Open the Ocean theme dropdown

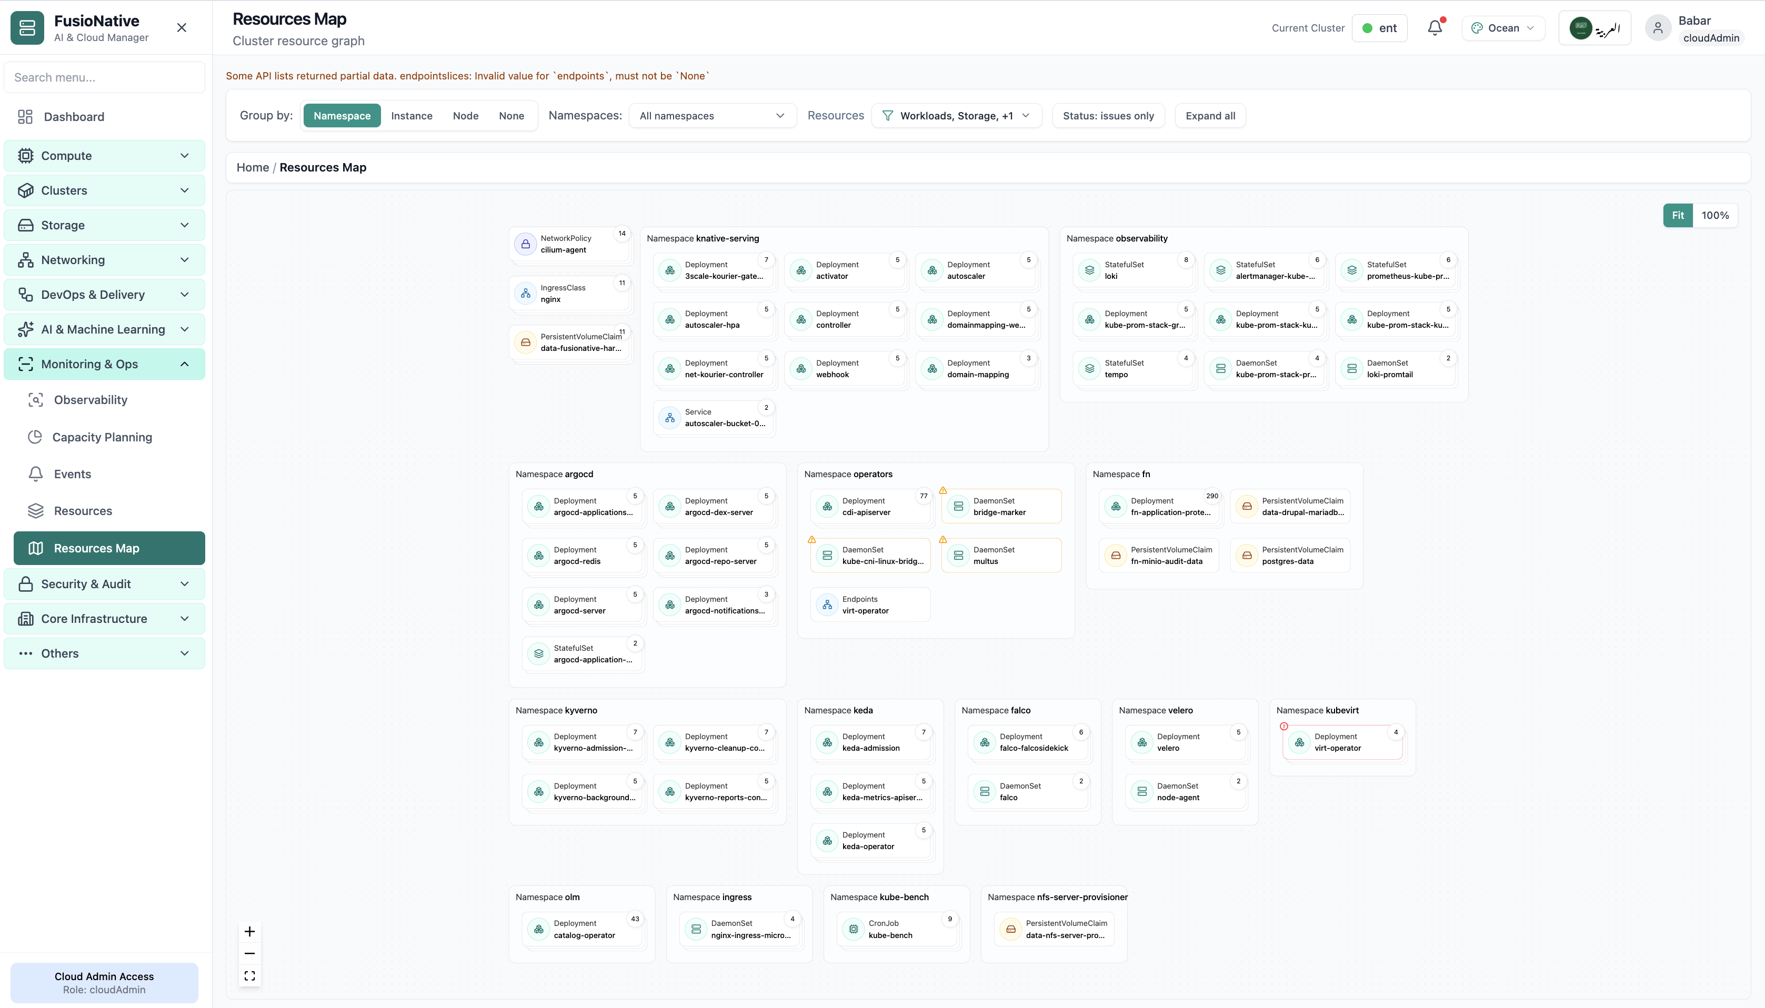tap(1503, 28)
